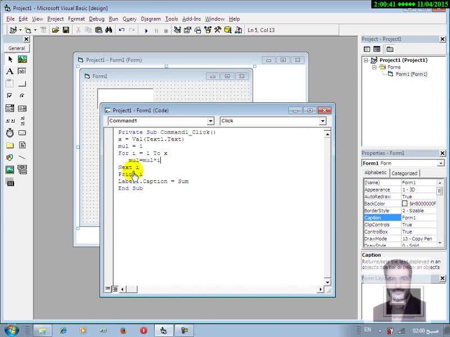450x337 pixels.
Task: Select Form1 (Form1) in project tree
Action: tap(411, 74)
